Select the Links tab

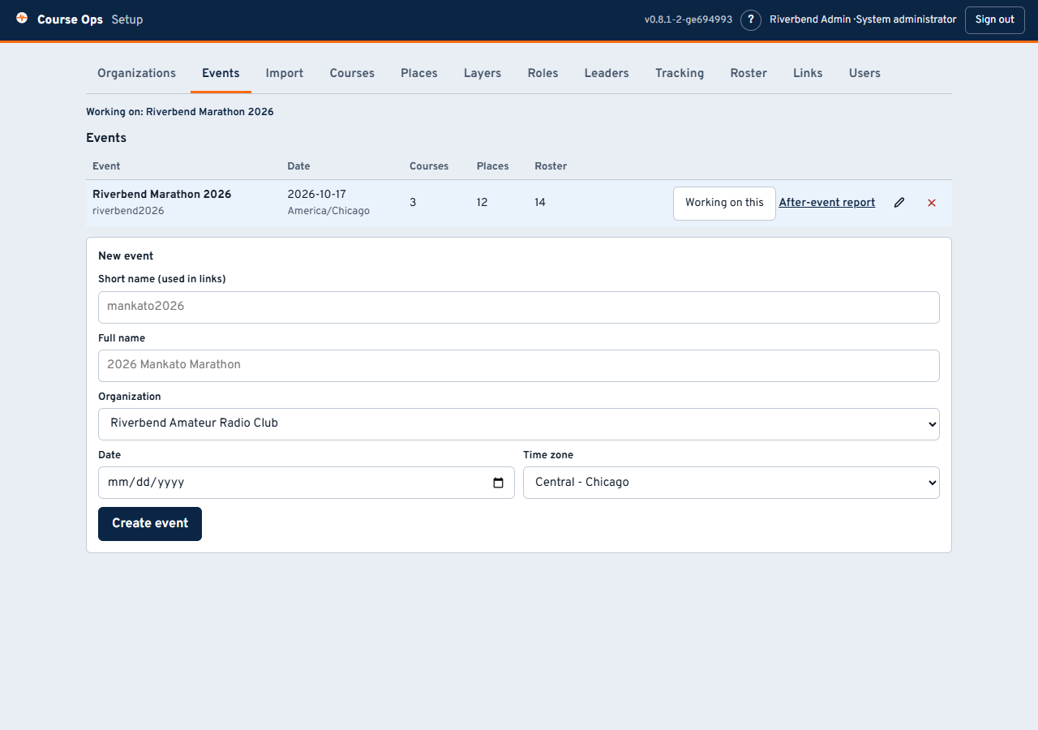[x=808, y=73]
